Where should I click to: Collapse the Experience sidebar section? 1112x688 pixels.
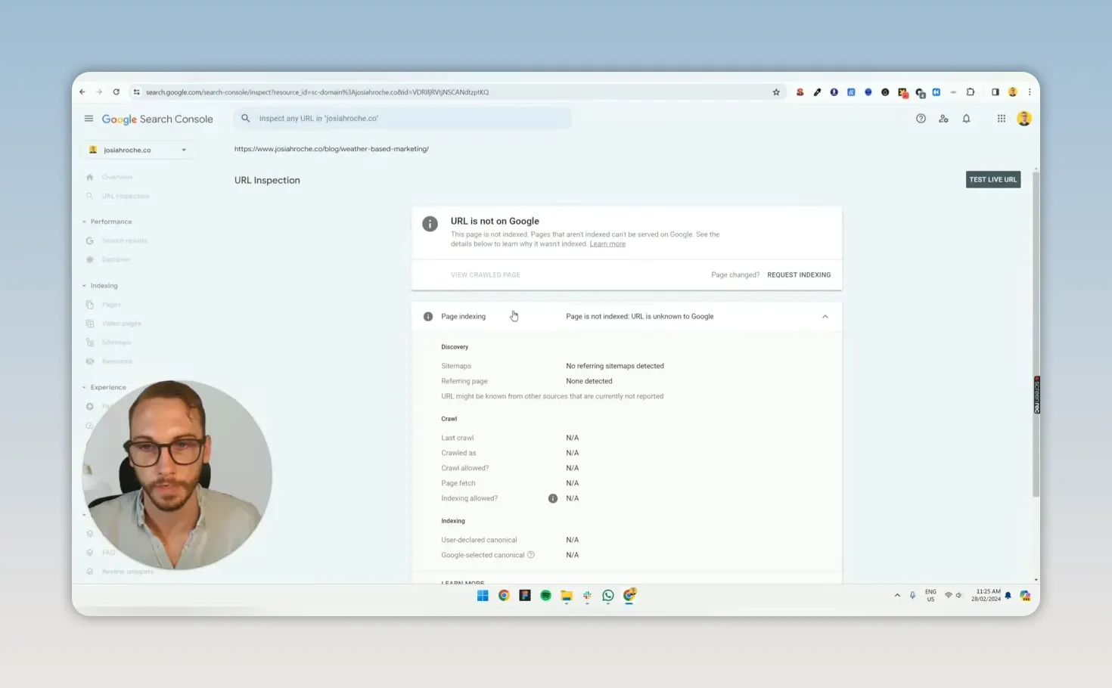pos(84,387)
